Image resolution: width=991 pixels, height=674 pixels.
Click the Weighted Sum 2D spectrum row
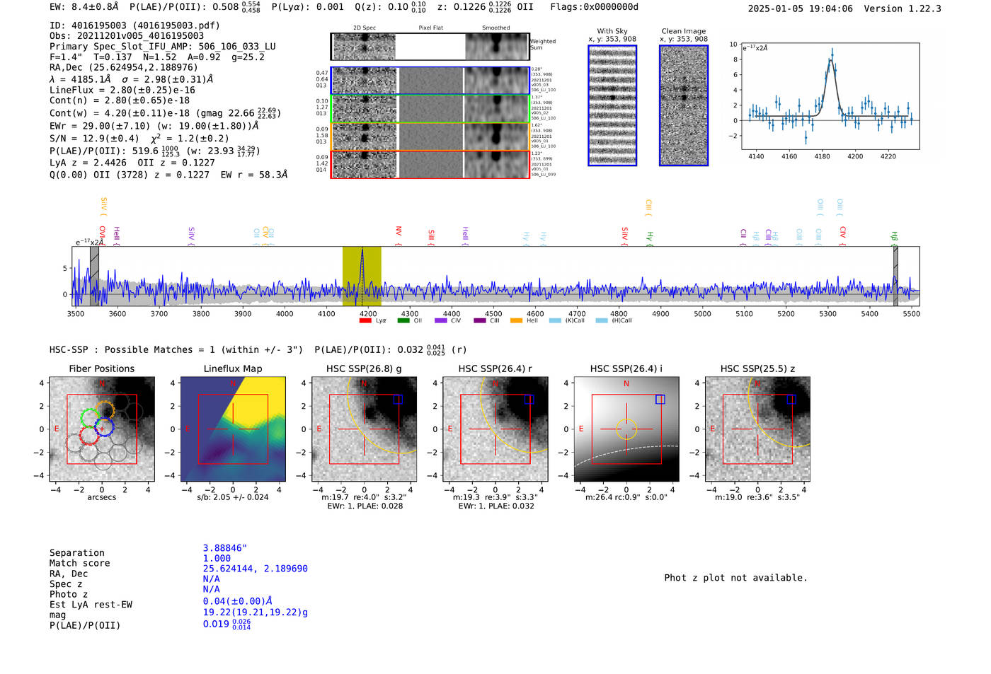click(x=430, y=47)
